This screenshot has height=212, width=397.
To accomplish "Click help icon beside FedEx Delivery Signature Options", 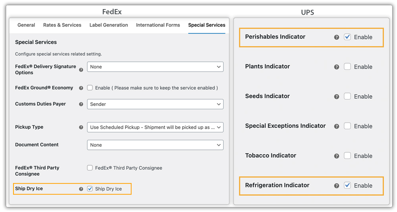I will 81,70.
